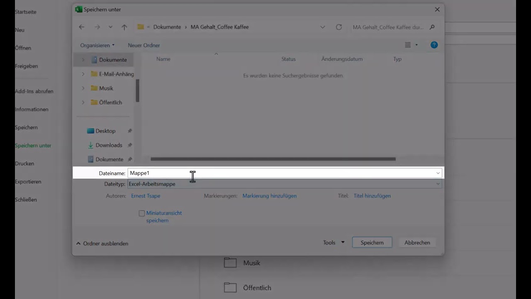Image resolution: width=531 pixels, height=299 pixels.
Task: Expand the E-Mail-Anhäng tree node
Action: click(83, 74)
